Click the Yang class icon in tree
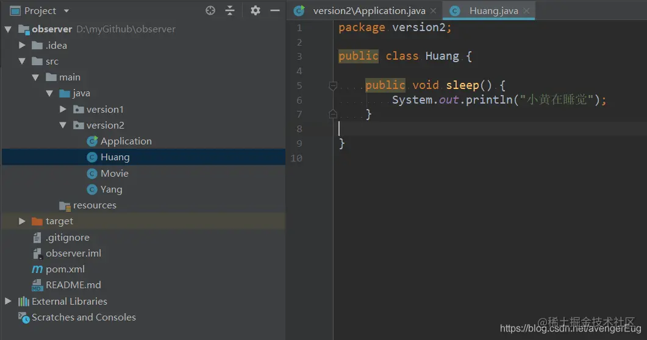The width and height of the screenshot is (647, 340). [93, 189]
